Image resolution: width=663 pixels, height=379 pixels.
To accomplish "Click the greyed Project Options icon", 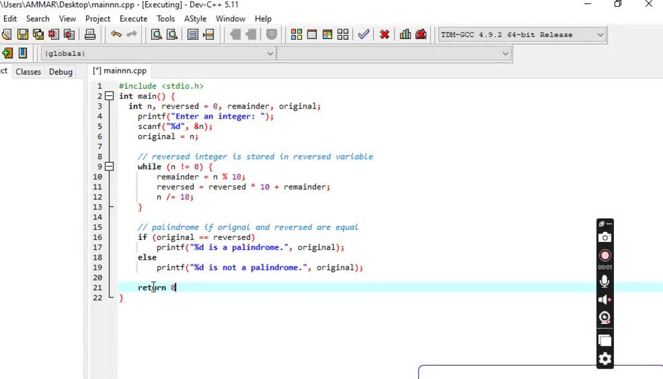I will pyautogui.click(x=271, y=34).
